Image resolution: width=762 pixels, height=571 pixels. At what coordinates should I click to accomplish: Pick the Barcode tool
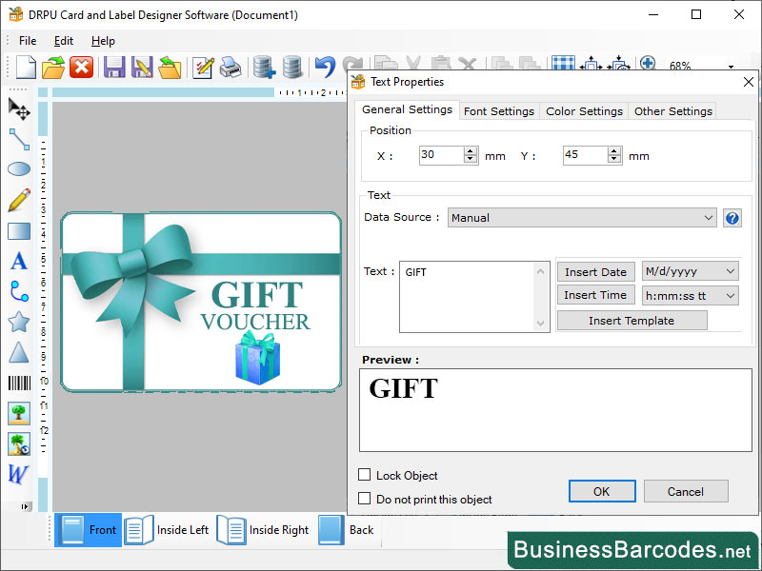click(19, 383)
